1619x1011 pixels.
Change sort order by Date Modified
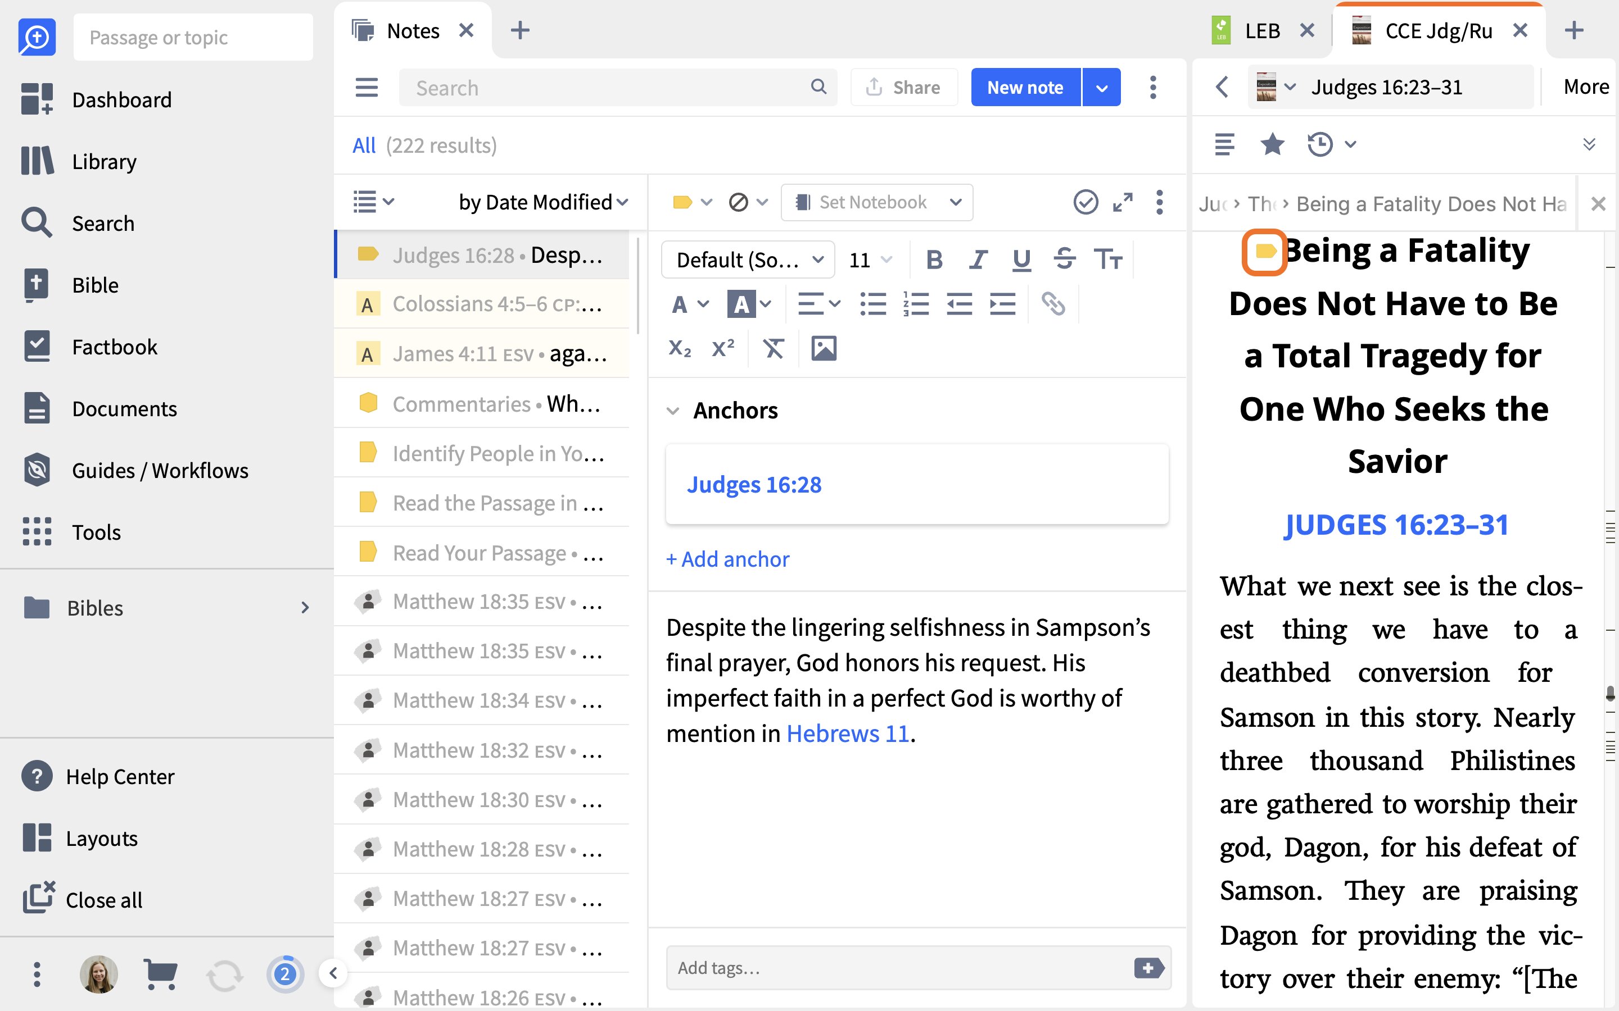point(542,202)
